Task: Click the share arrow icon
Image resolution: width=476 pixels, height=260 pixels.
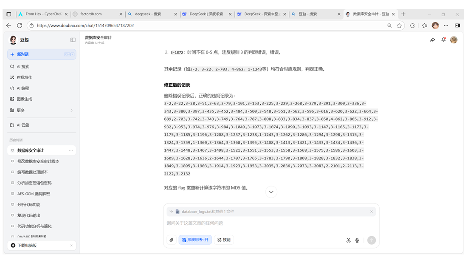Action: click(432, 40)
